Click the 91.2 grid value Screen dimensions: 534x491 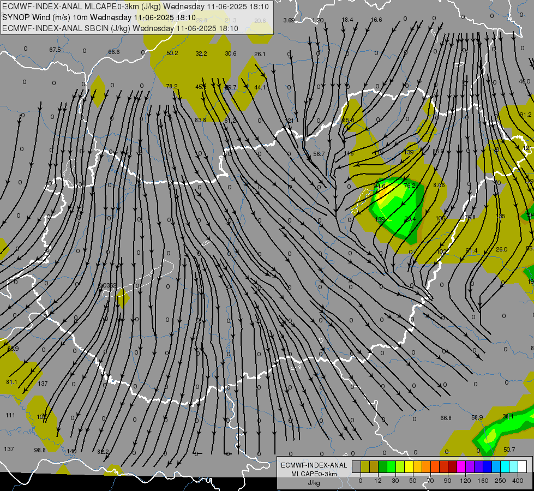(525, 115)
